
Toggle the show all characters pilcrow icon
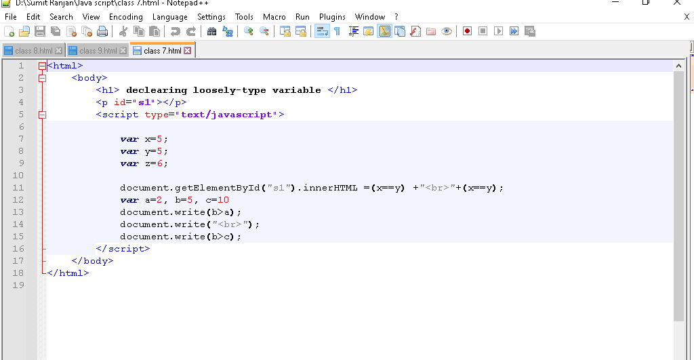coord(337,31)
